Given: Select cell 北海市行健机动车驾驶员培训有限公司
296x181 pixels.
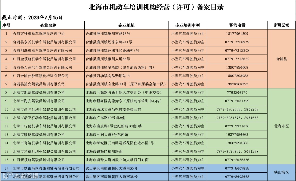Looking at the screenshot, I should (48, 126).
